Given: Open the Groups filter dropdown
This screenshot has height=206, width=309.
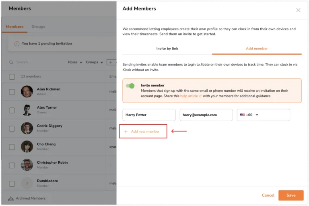Looking at the screenshot, I should click(x=94, y=62).
